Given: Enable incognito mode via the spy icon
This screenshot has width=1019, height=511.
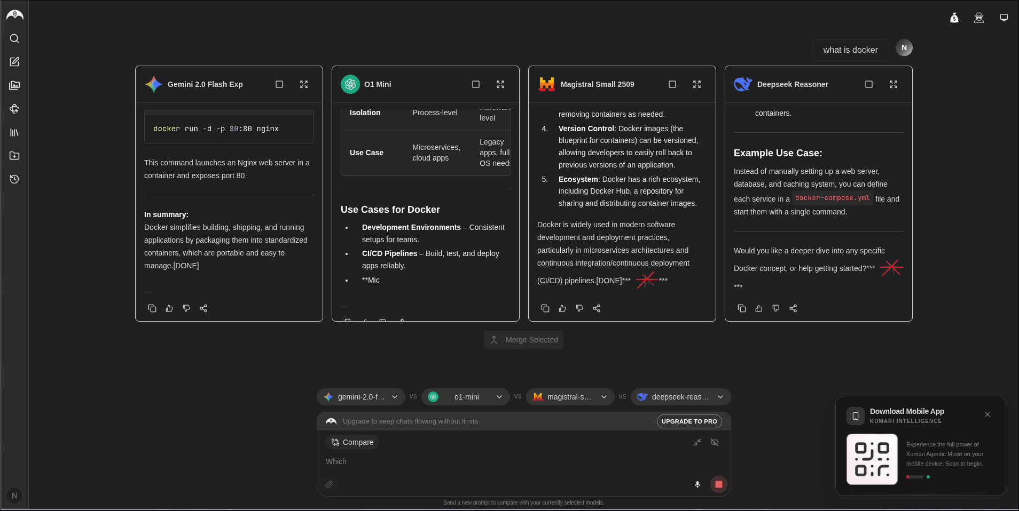Looking at the screenshot, I should 979,17.
